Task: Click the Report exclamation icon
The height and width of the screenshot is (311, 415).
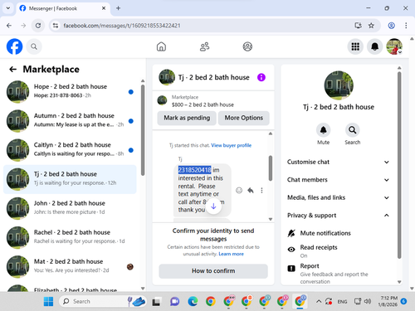Action: [x=291, y=268]
